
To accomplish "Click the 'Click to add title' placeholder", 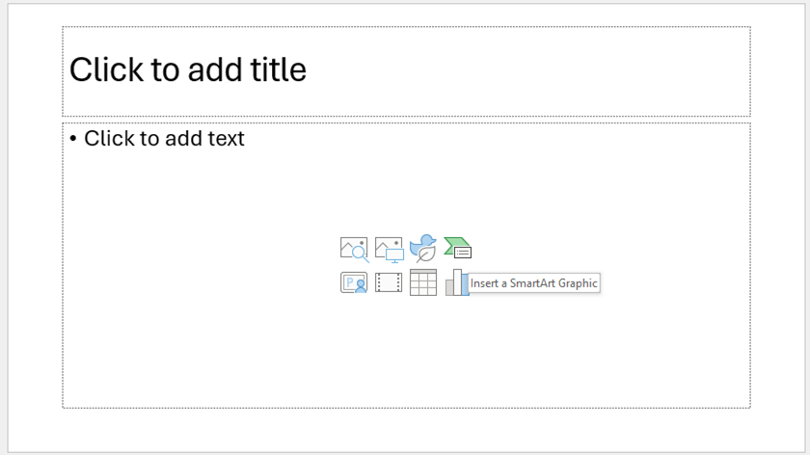I will [x=188, y=69].
